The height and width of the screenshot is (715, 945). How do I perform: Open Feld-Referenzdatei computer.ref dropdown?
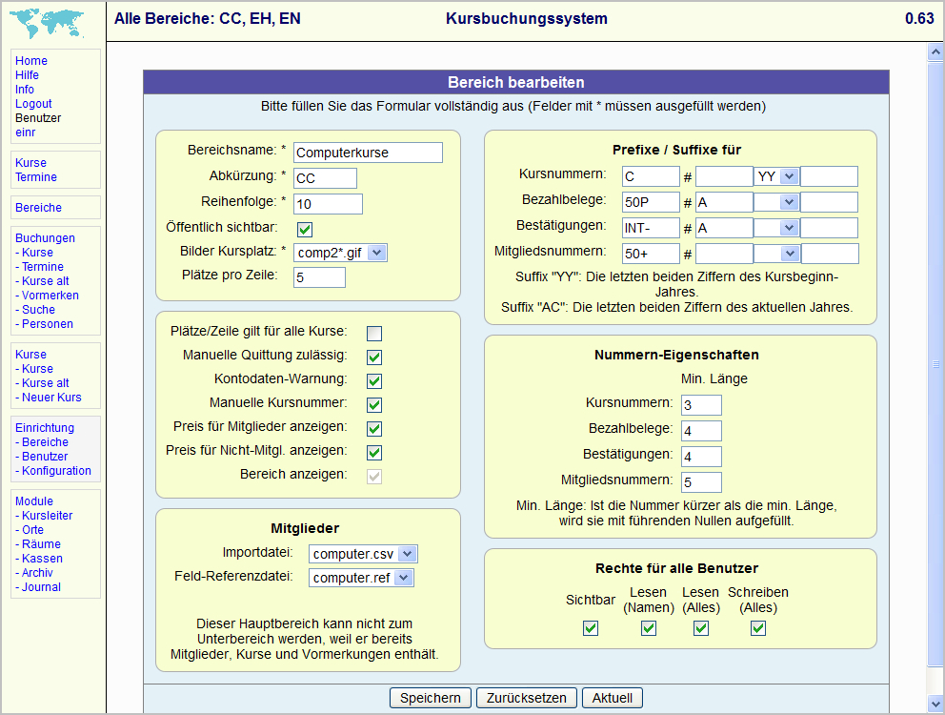point(361,578)
